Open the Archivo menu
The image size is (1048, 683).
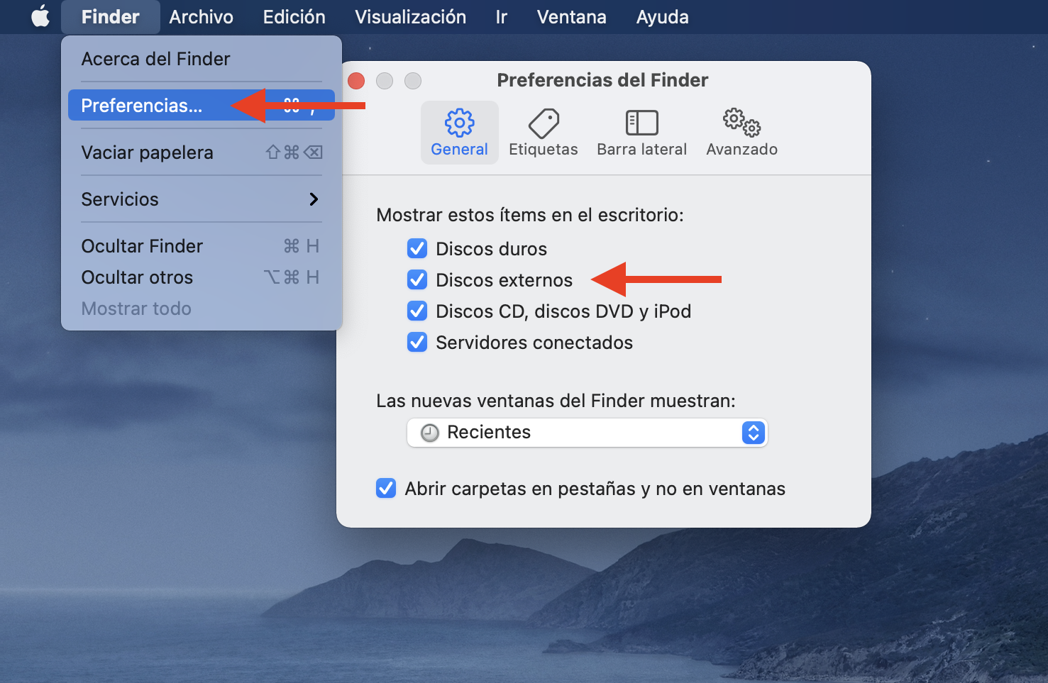[202, 17]
